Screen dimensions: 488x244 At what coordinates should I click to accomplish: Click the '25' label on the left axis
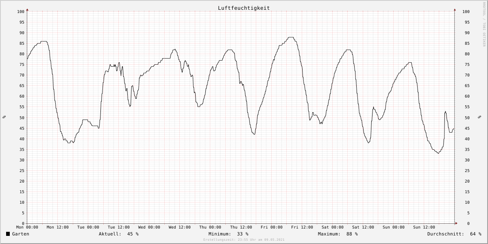point(22,170)
